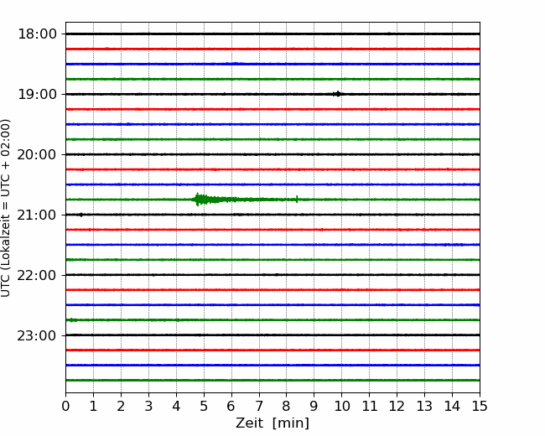Click the 20:00 y-axis tick label
Screen dimensions: 545x436
click(37, 155)
